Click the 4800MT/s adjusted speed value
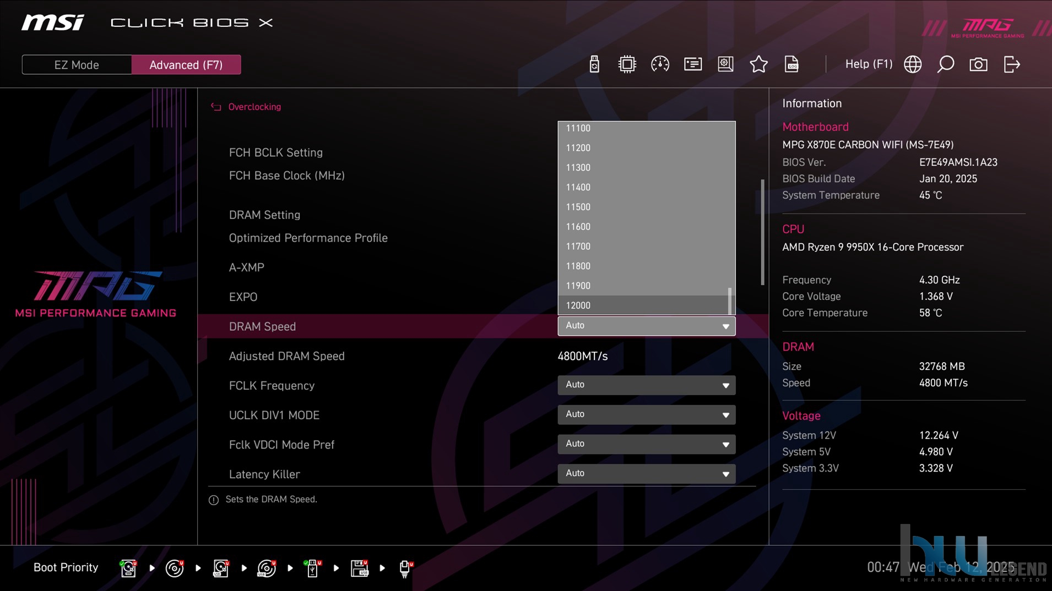The height and width of the screenshot is (591, 1052). click(x=583, y=356)
